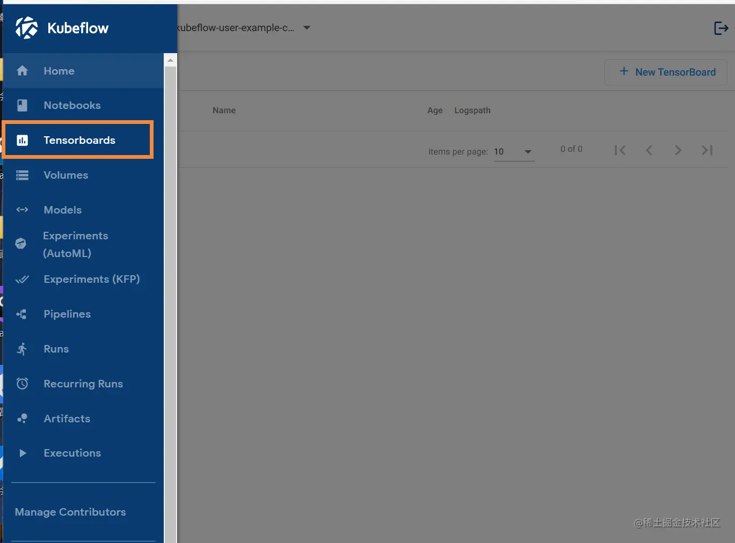Click the Logspath column header
The height and width of the screenshot is (543, 735).
pyautogui.click(x=472, y=111)
